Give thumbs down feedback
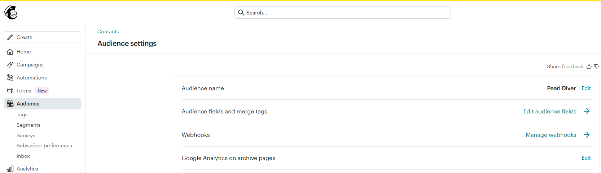The image size is (601, 173). pos(596,66)
